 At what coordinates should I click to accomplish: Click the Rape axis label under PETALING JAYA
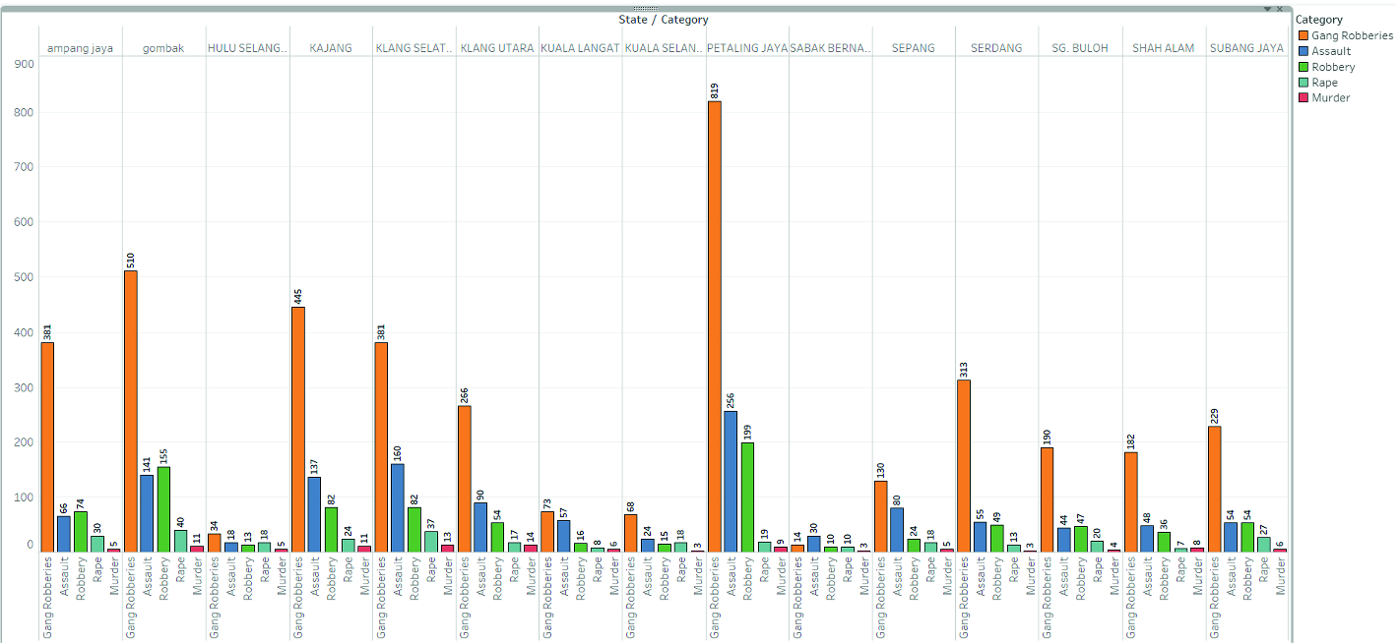click(764, 569)
